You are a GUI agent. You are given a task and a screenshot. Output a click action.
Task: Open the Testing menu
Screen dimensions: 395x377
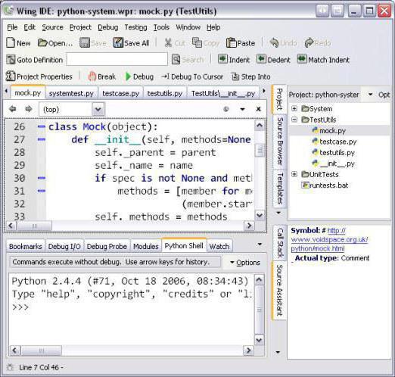[x=135, y=27]
